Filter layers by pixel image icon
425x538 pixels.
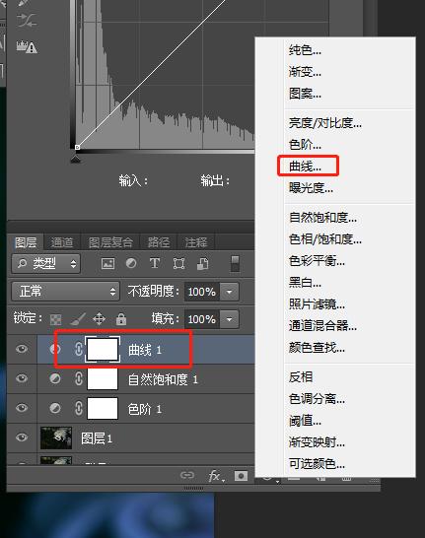pos(107,263)
